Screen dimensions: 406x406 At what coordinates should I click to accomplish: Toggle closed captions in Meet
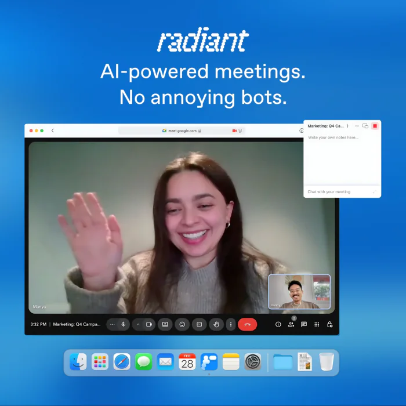pyautogui.click(x=199, y=324)
